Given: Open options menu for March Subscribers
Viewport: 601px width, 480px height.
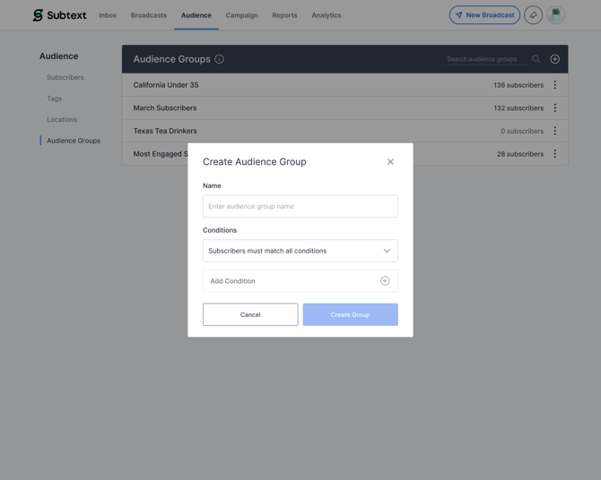Looking at the screenshot, I should point(554,108).
